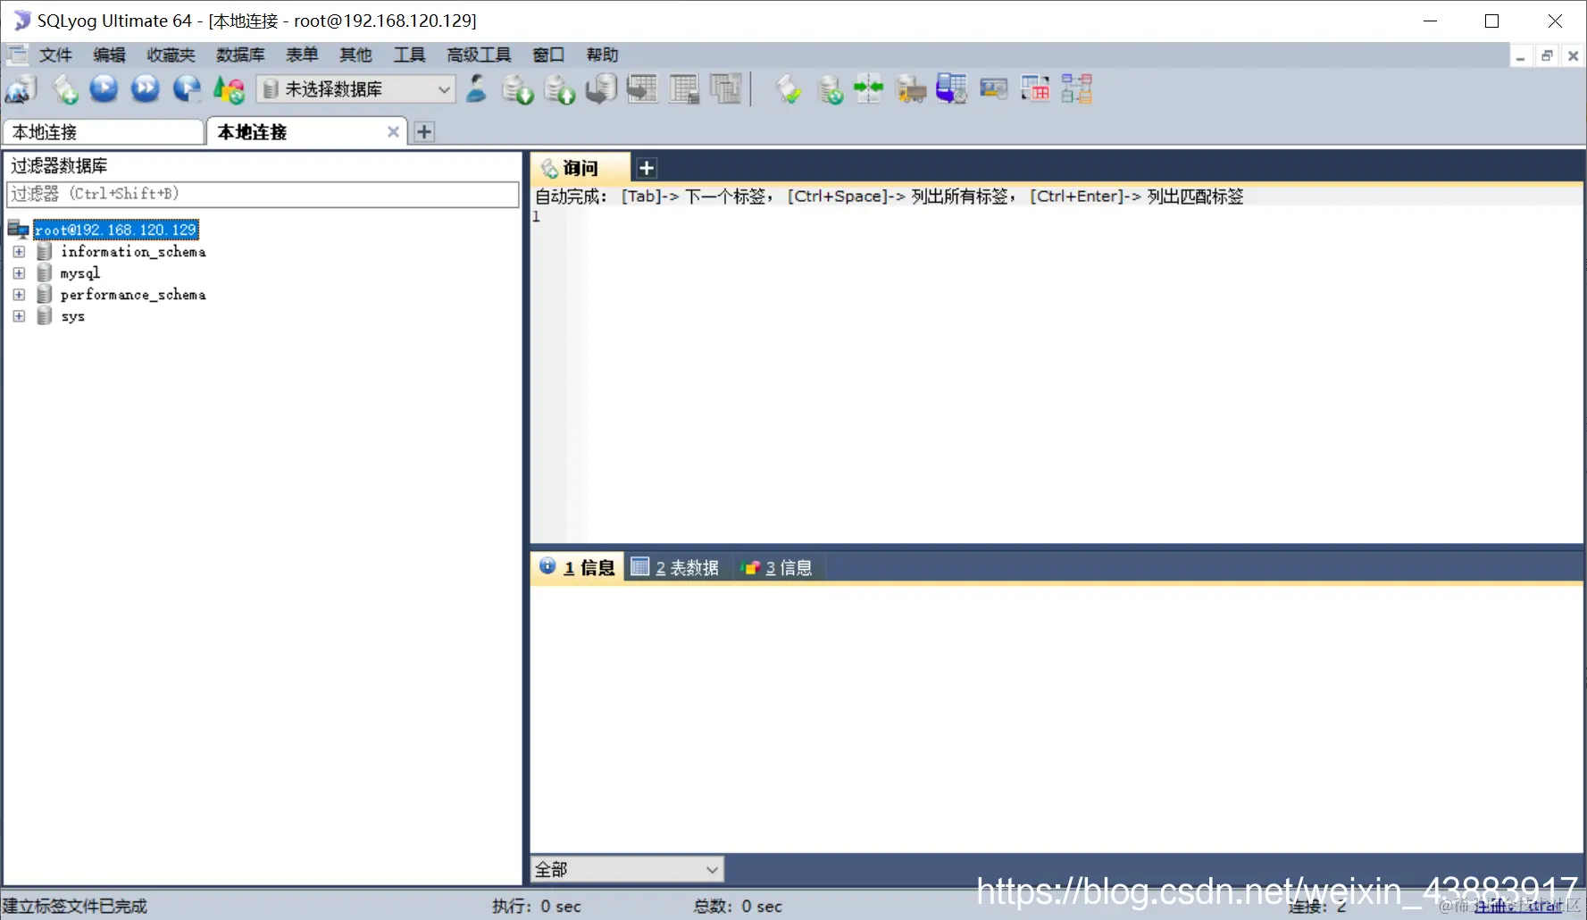Click the stacked tables toolbar icon

[726, 89]
